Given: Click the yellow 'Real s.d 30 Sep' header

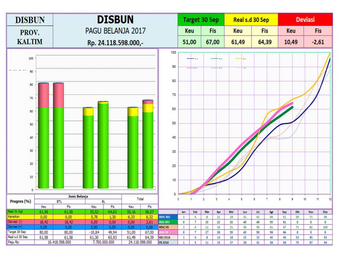Looking at the screenshot, I should [x=251, y=20].
